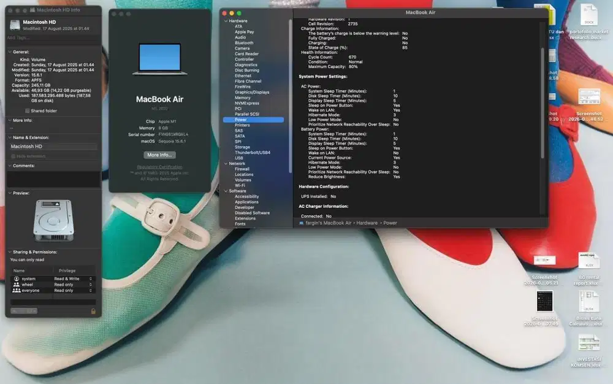Image resolution: width=613 pixels, height=384 pixels.
Task: Select Apple Pay in the Hardware sidebar list
Action: pos(244,32)
